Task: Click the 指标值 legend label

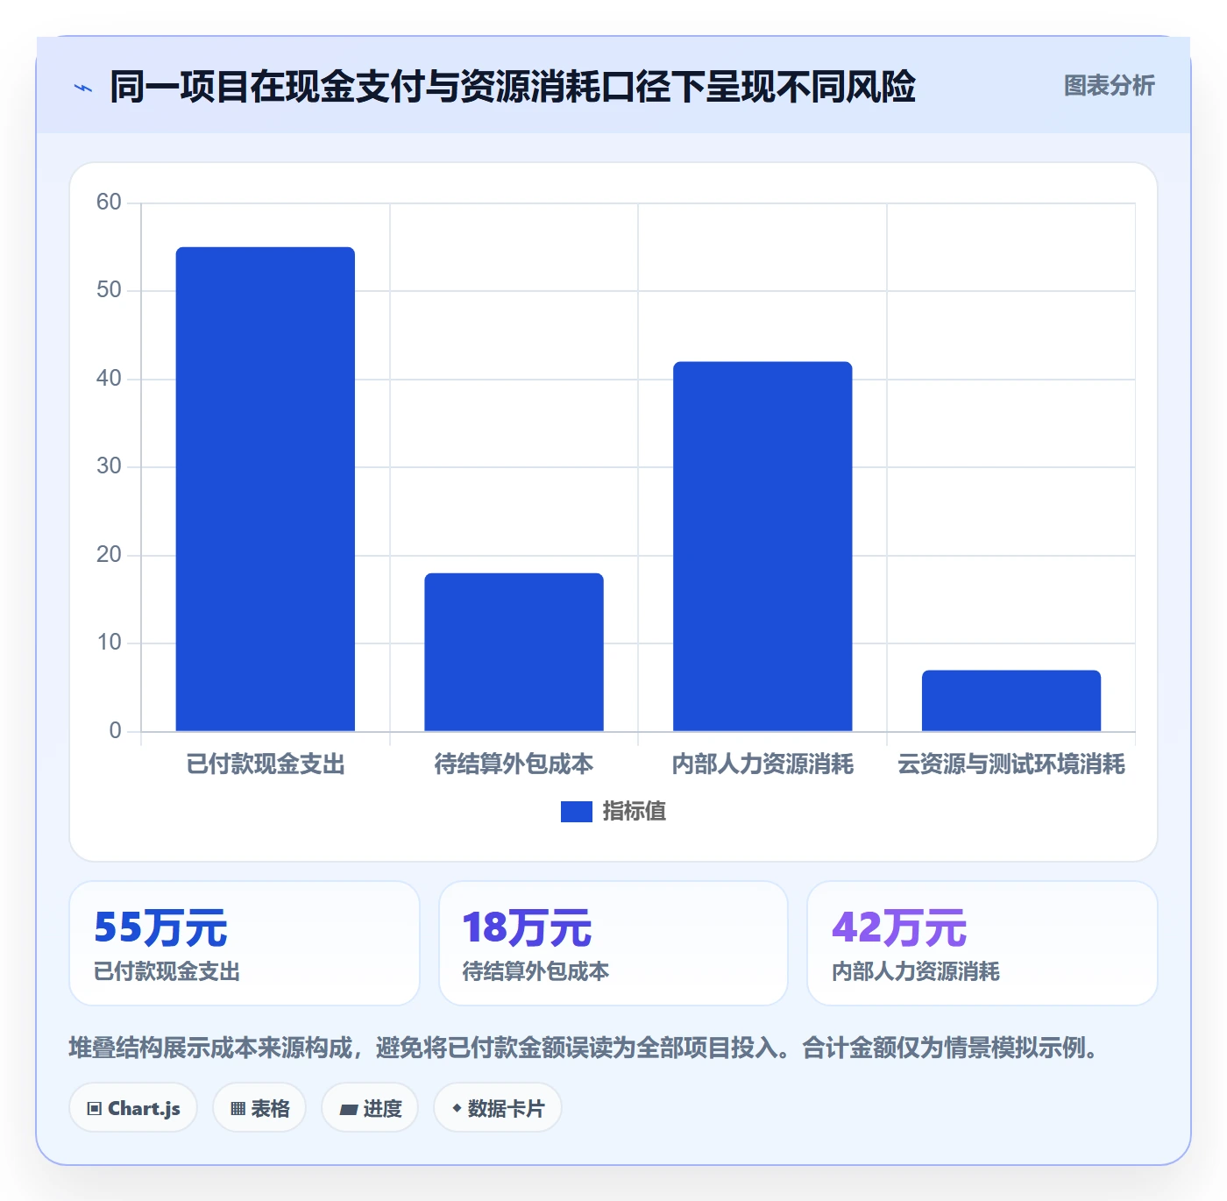Action: click(635, 812)
